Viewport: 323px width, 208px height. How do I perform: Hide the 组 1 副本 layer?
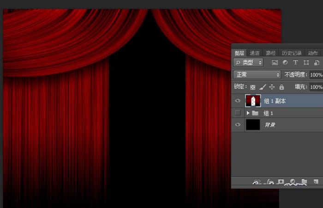click(238, 101)
